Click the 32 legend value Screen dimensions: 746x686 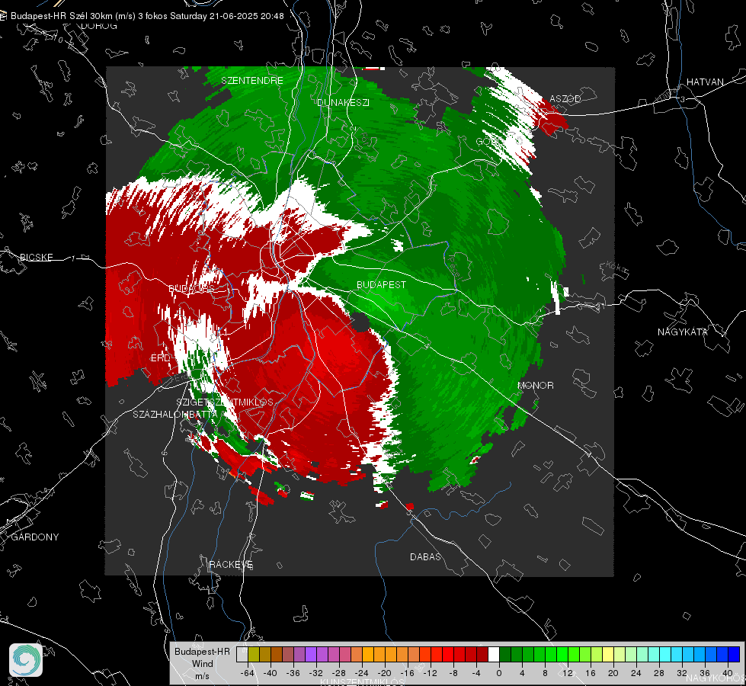682,673
